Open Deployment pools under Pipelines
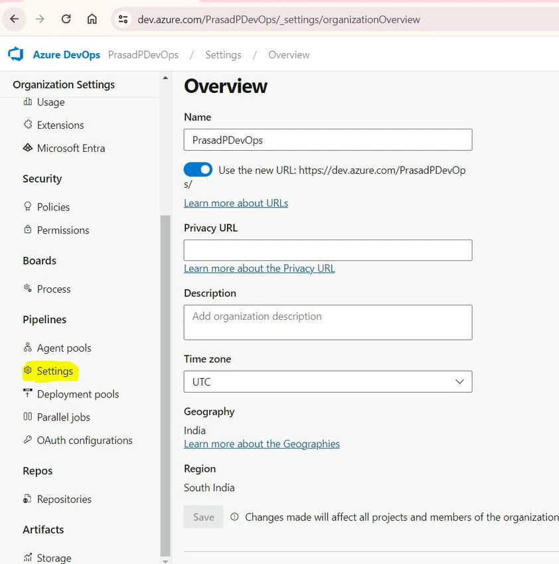This screenshot has height=564, width=559. click(78, 394)
